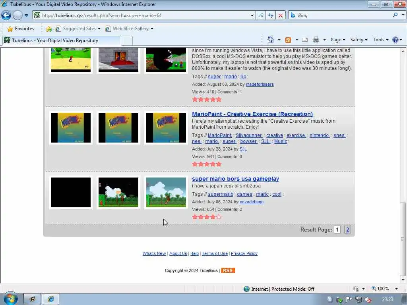The image size is (407, 305).
Task: Open Suggested Sites in favorites bar
Action: (x=78, y=29)
